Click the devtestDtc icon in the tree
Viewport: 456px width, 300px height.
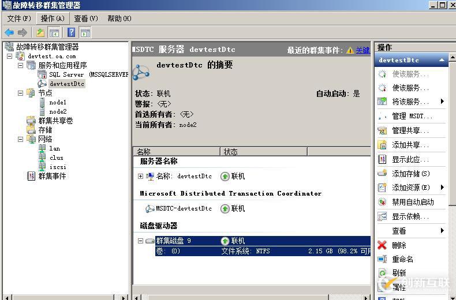42,84
